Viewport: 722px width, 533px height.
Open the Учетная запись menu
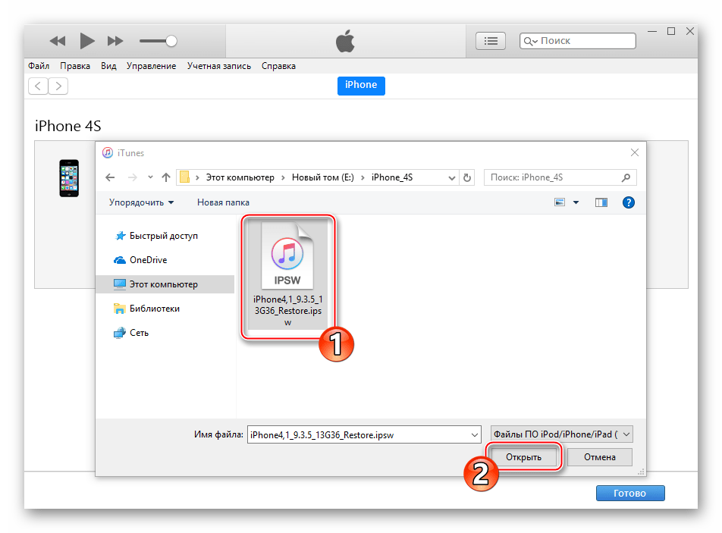pos(218,66)
